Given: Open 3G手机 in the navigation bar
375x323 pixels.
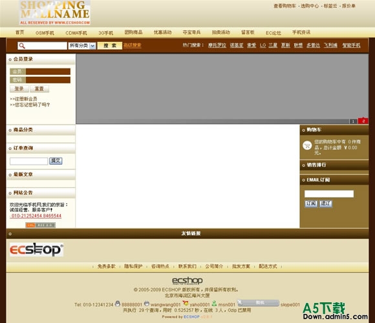Looking at the screenshot, I should click(x=105, y=33).
